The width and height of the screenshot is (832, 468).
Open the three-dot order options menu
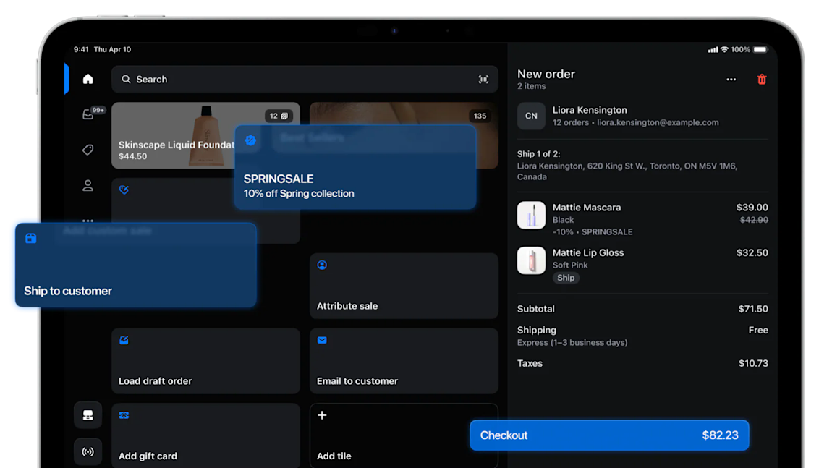[731, 80]
